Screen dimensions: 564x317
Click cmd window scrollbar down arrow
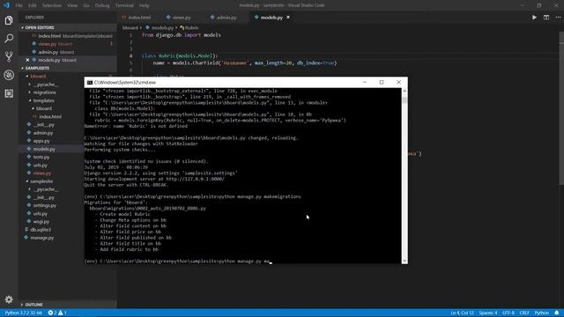404,261
